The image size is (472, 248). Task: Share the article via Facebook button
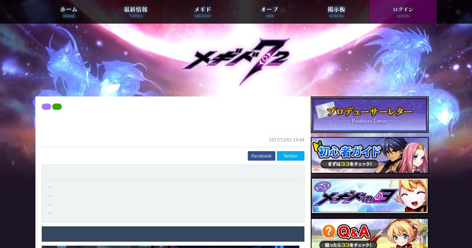(262, 156)
